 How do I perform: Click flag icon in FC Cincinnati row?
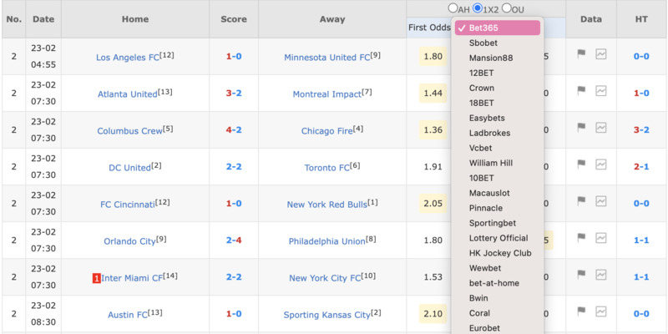(x=581, y=200)
